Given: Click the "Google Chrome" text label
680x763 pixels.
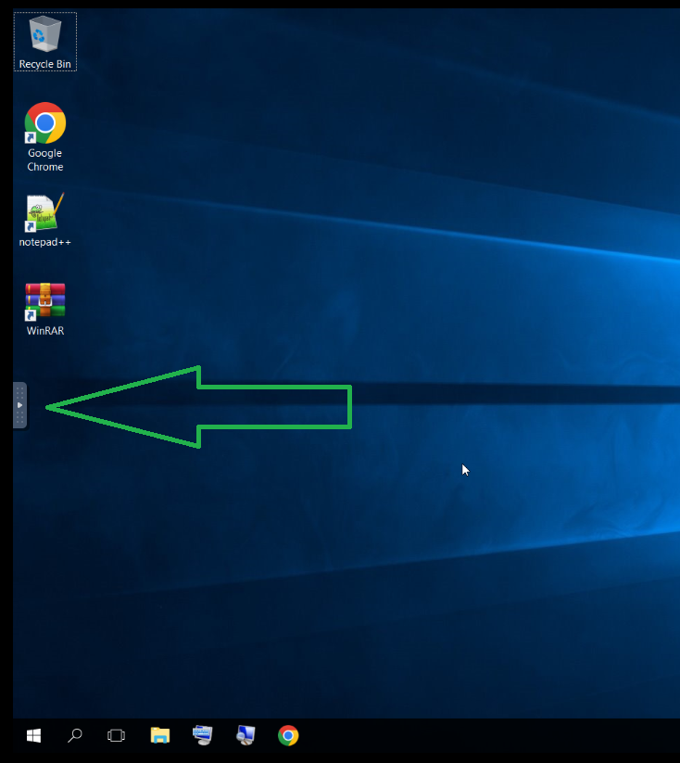Looking at the screenshot, I should [x=44, y=160].
